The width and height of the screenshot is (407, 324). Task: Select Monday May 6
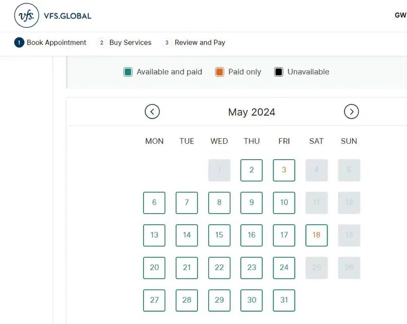pyautogui.click(x=154, y=202)
